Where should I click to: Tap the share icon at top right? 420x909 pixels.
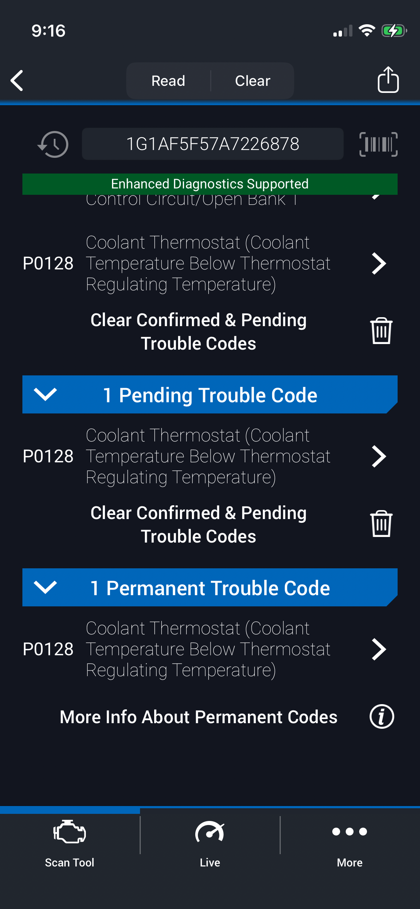388,79
